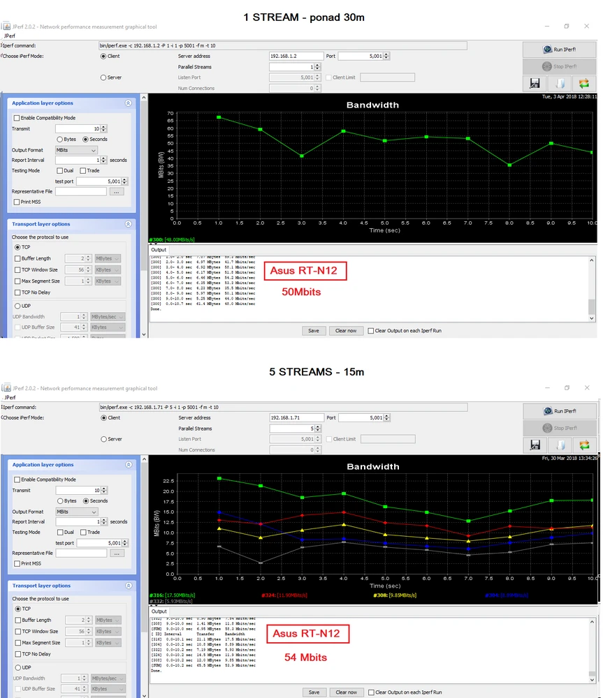This screenshot has width=603, height=698.
Task: Click the save icon in top JPerf window
Action: [x=535, y=83]
